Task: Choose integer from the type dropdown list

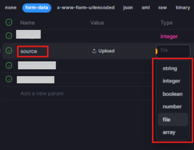Action: [173, 81]
